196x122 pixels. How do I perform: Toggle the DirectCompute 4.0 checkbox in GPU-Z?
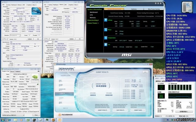click(x=29, y=112)
